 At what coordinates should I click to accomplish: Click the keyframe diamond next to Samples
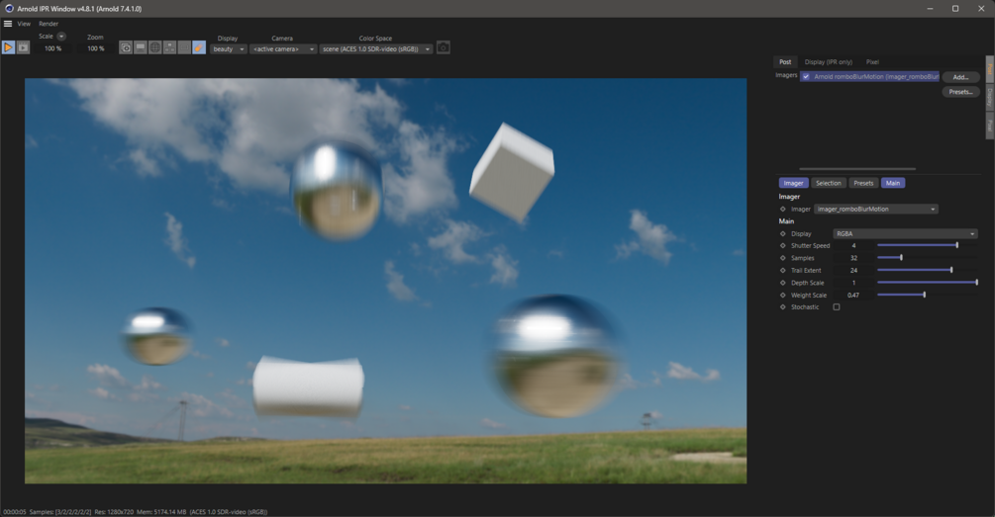(782, 258)
